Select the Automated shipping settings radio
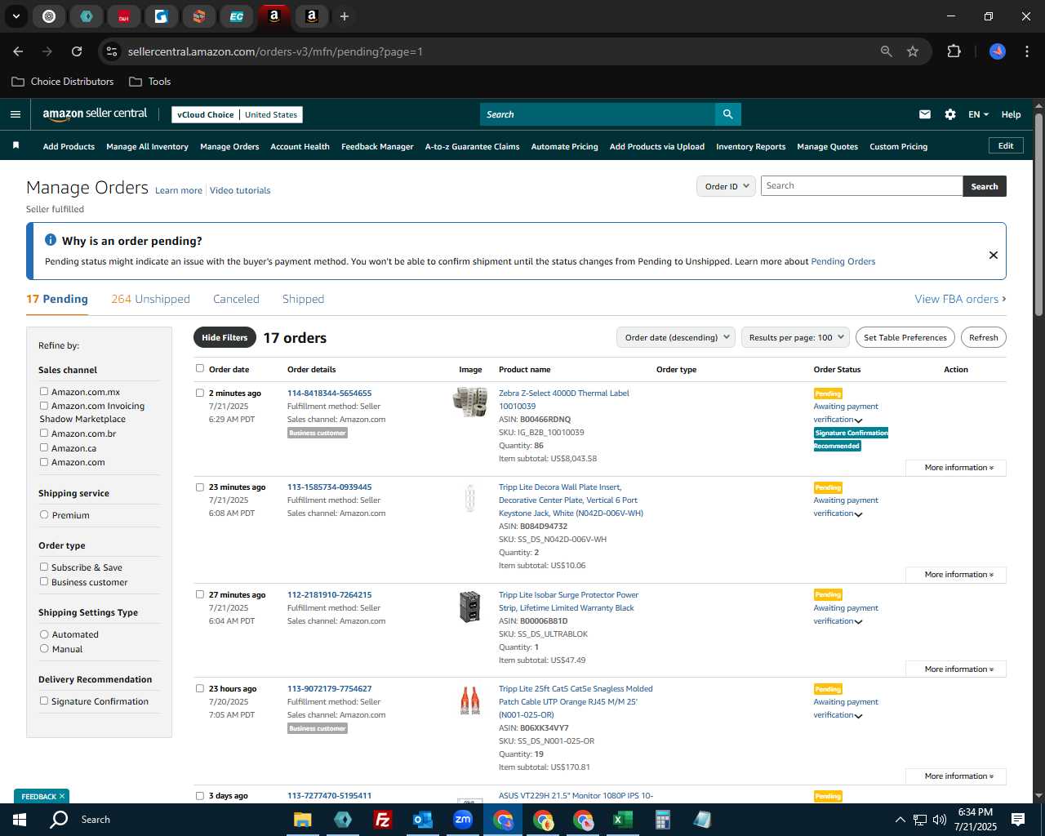The image size is (1045, 836). pyautogui.click(x=44, y=634)
